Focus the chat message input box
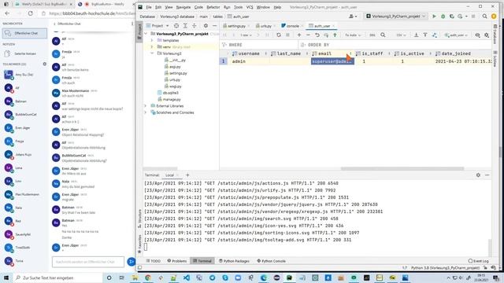The image size is (504, 283). (87, 262)
